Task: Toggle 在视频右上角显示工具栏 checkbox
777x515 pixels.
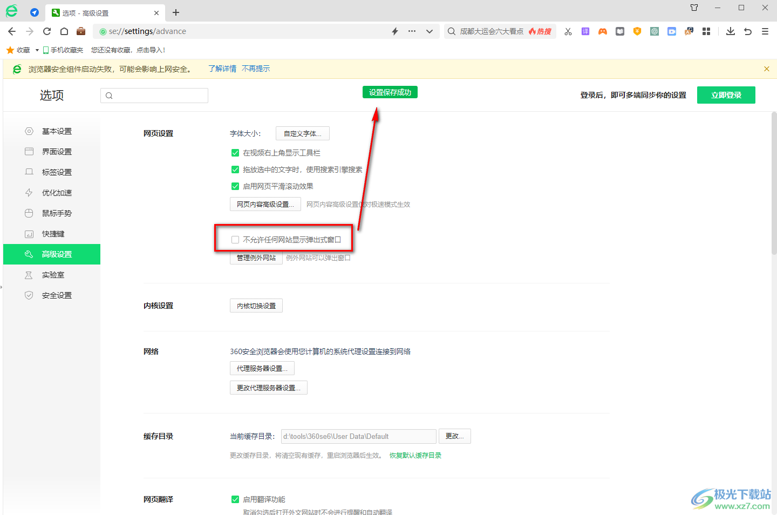Action: tap(235, 153)
